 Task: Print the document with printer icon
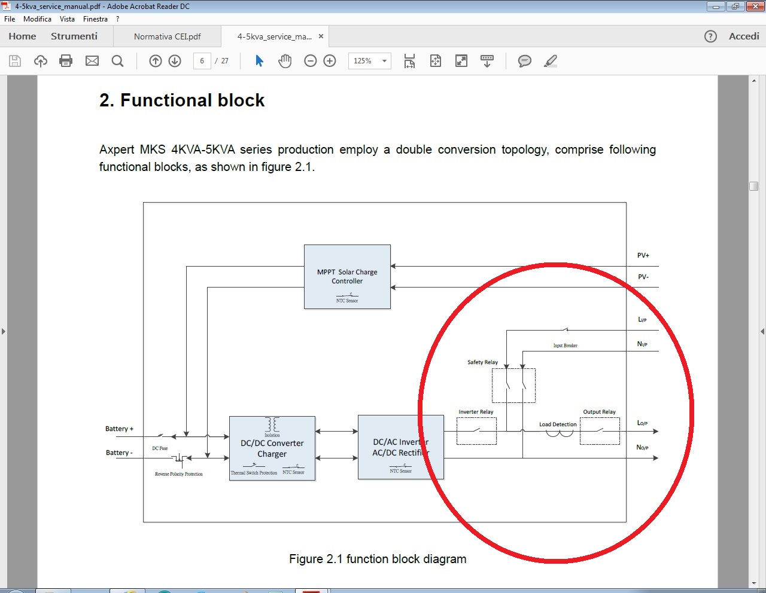[66, 61]
